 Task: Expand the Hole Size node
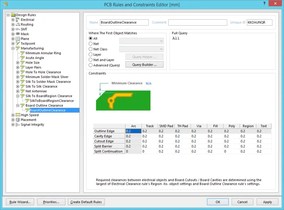[x=18, y=63]
